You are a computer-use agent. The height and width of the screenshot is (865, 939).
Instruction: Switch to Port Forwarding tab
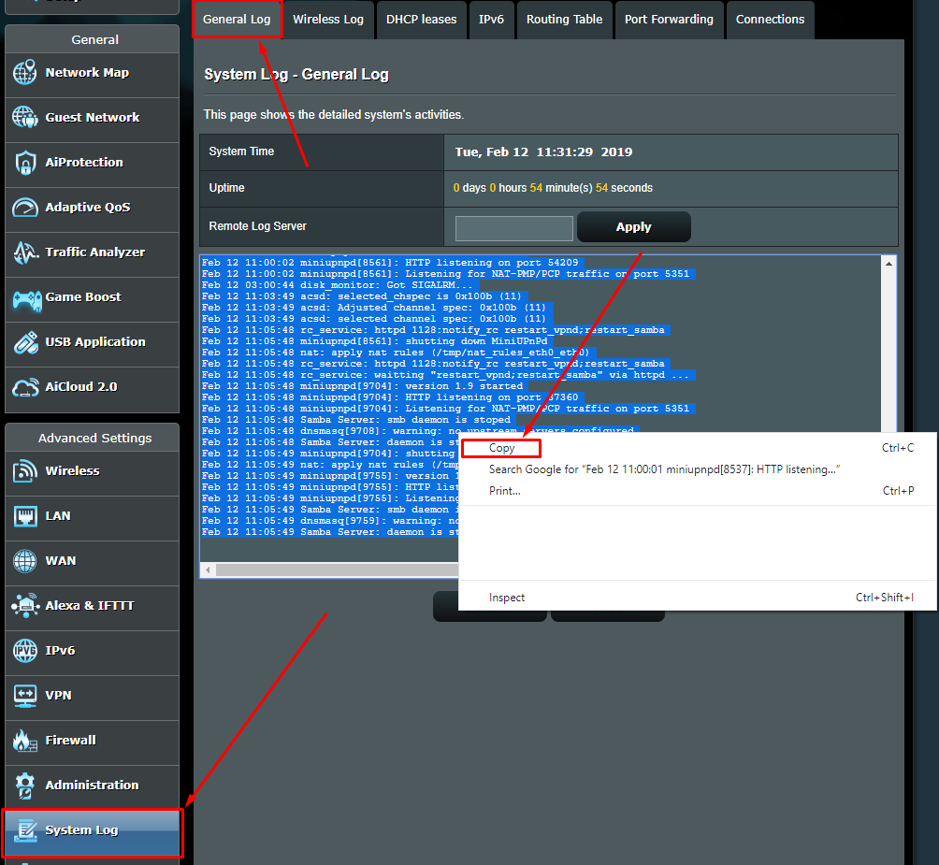(669, 20)
